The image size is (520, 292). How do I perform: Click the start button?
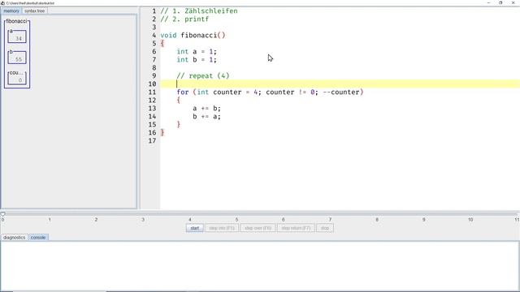pyautogui.click(x=195, y=228)
